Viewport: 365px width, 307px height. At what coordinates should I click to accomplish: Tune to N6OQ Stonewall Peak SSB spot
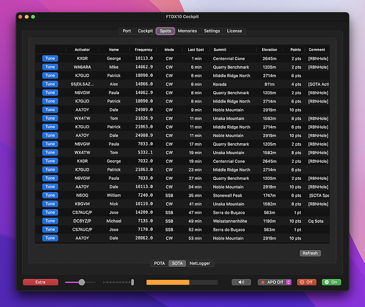(50, 195)
